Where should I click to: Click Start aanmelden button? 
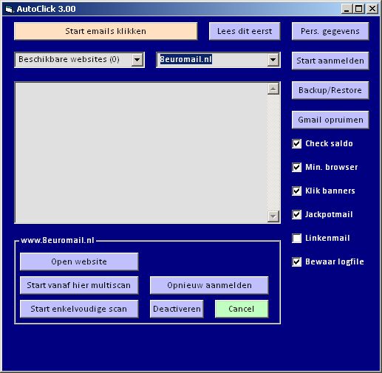[x=330, y=61]
